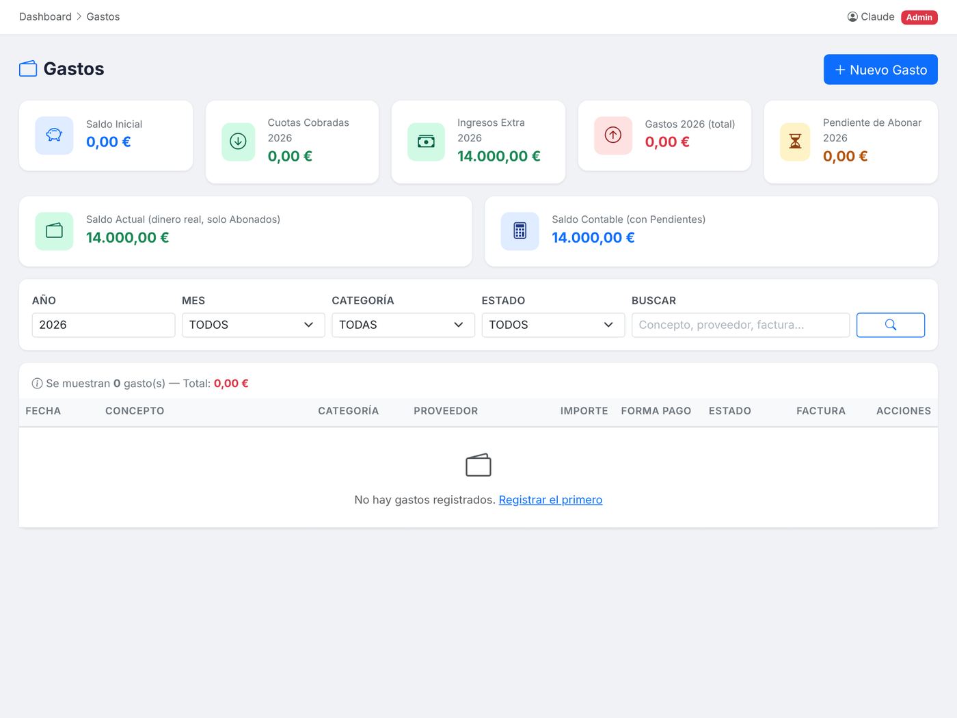Go to Dashboard in the breadcrumb

(x=45, y=16)
